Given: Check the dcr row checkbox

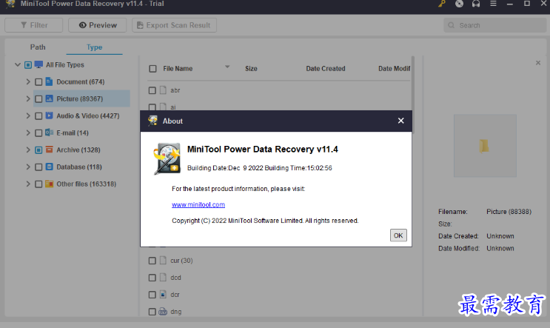Looking at the screenshot, I should (152, 295).
